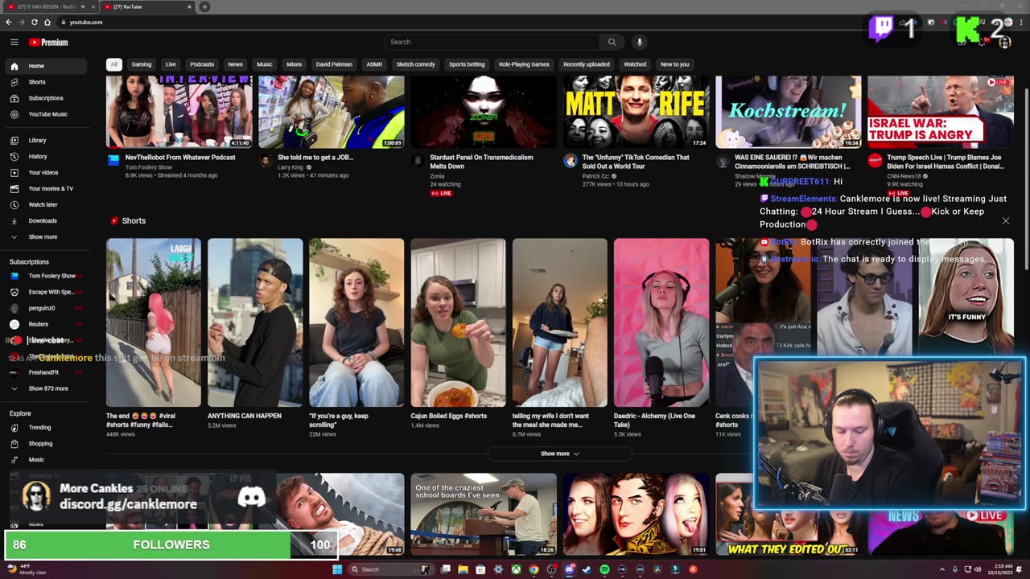Image resolution: width=1030 pixels, height=579 pixels.
Task: Open penguinz0 subscription channel
Action: (x=45, y=308)
